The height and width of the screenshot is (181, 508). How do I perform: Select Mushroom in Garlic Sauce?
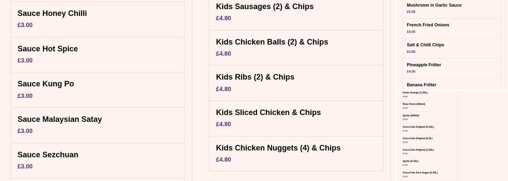pos(452,8)
